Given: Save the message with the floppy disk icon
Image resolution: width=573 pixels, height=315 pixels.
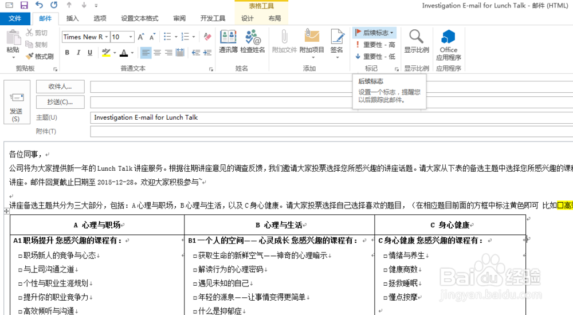Looking at the screenshot, I should (x=24, y=5).
